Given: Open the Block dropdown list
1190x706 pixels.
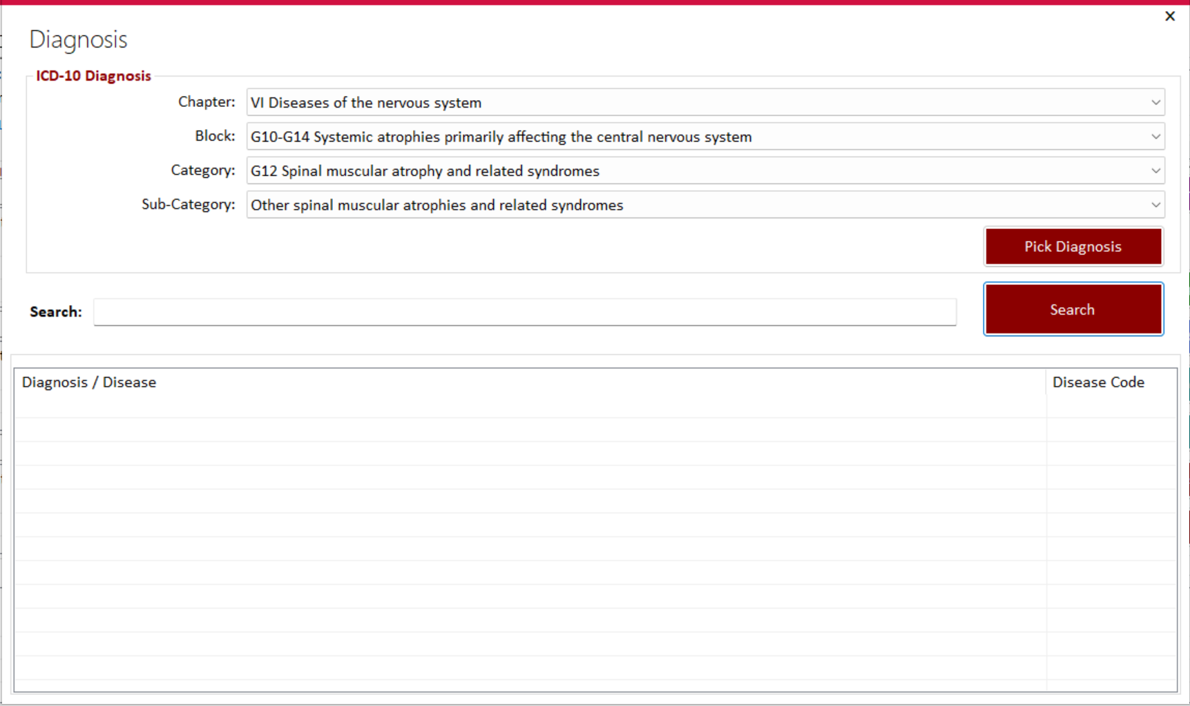Looking at the screenshot, I should [705, 137].
